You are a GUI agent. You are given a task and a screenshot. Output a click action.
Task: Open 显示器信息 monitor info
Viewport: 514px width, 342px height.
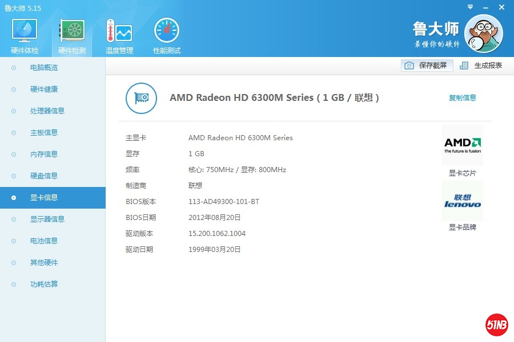pyautogui.click(x=53, y=219)
